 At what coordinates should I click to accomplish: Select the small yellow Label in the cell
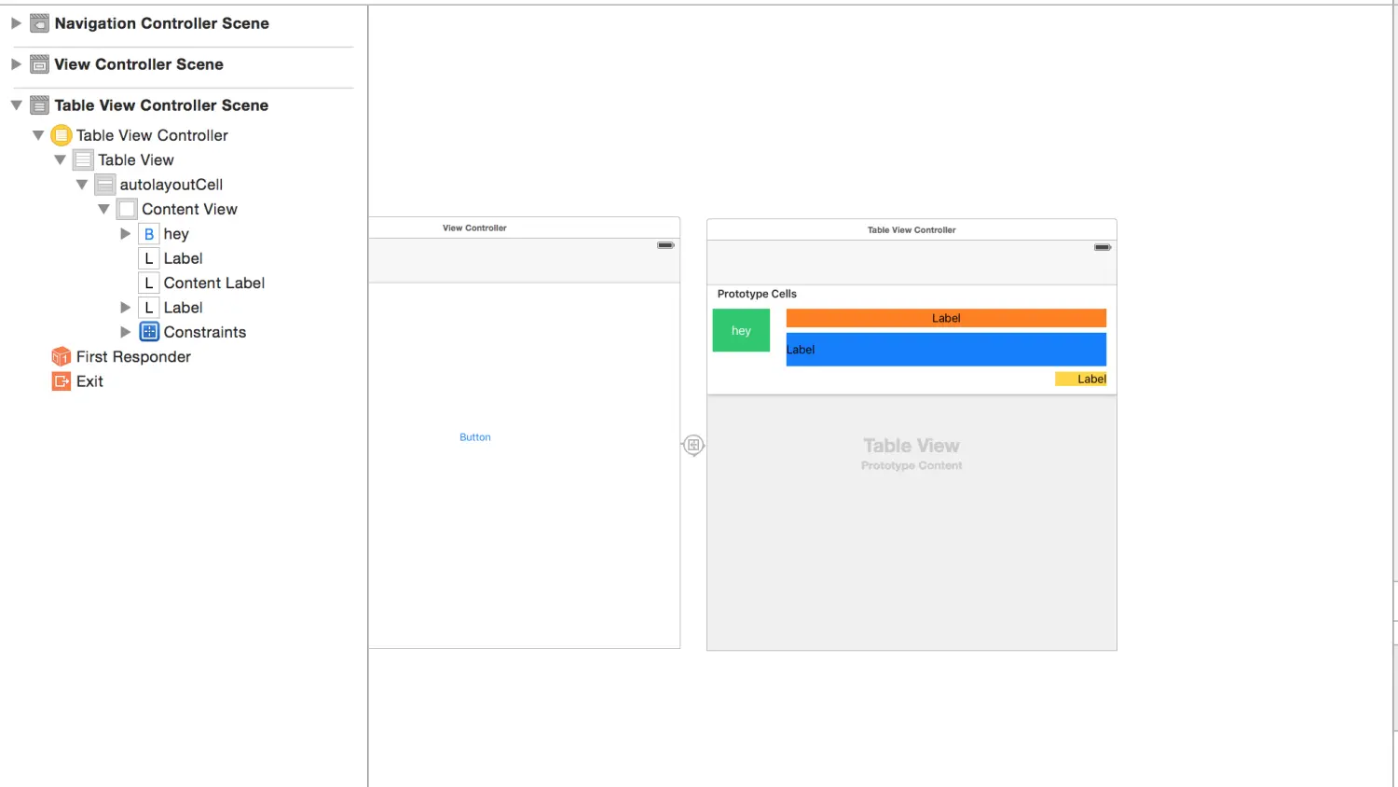(x=1081, y=379)
